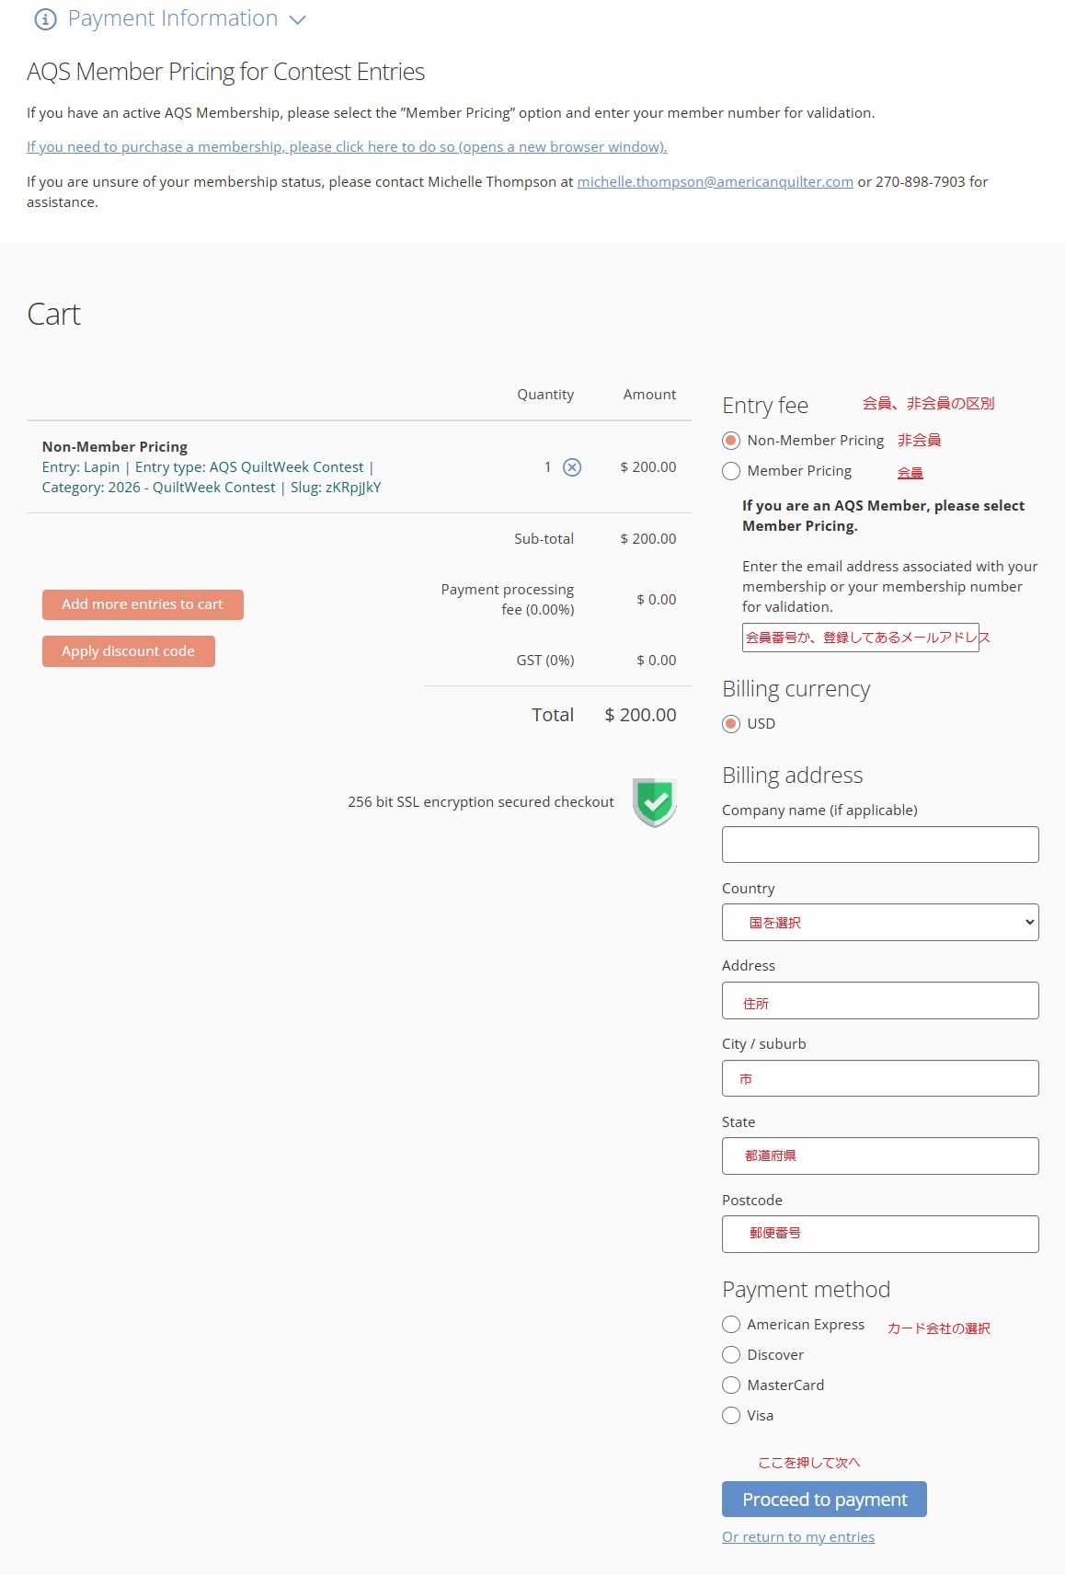Select Non-Member Pricing radio option
The width and height of the screenshot is (1065, 1575).
click(731, 441)
